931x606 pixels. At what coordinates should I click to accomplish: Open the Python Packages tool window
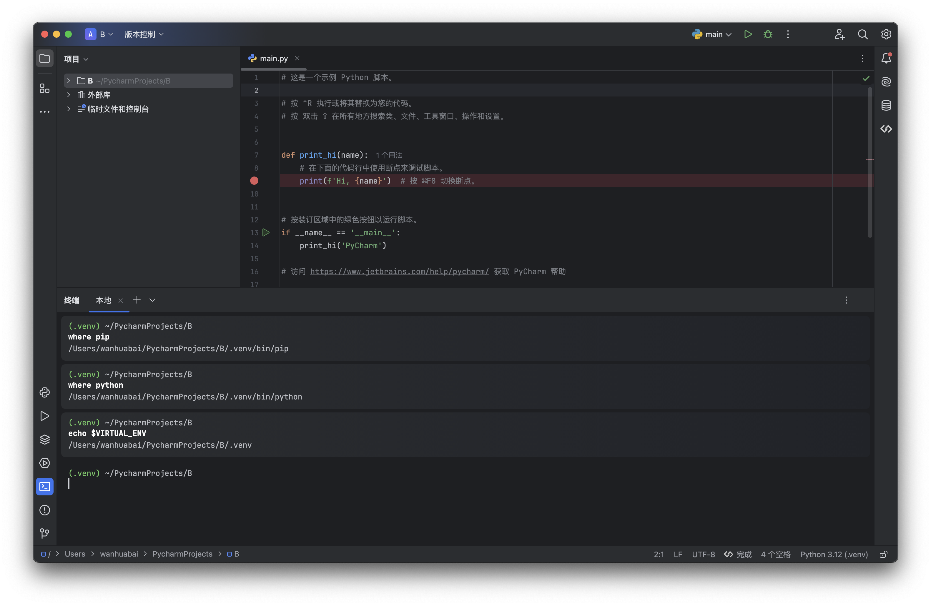pyautogui.click(x=45, y=439)
